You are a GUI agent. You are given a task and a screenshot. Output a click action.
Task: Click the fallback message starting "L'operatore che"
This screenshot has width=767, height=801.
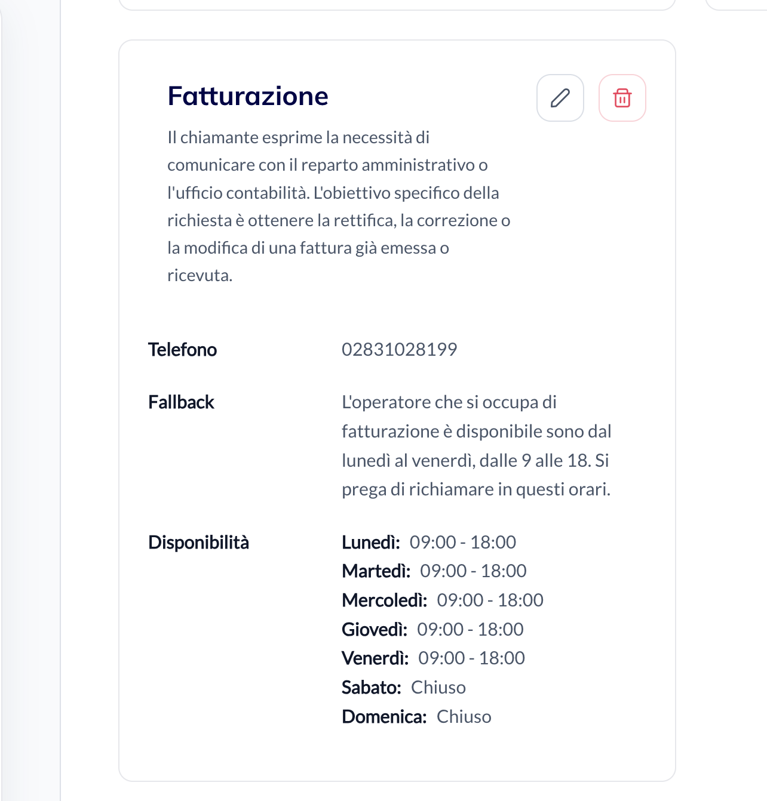point(476,445)
